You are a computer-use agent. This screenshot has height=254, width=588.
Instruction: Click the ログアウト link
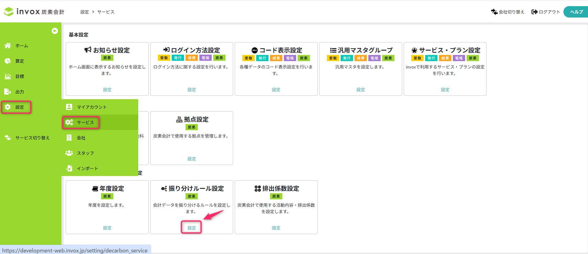point(546,12)
